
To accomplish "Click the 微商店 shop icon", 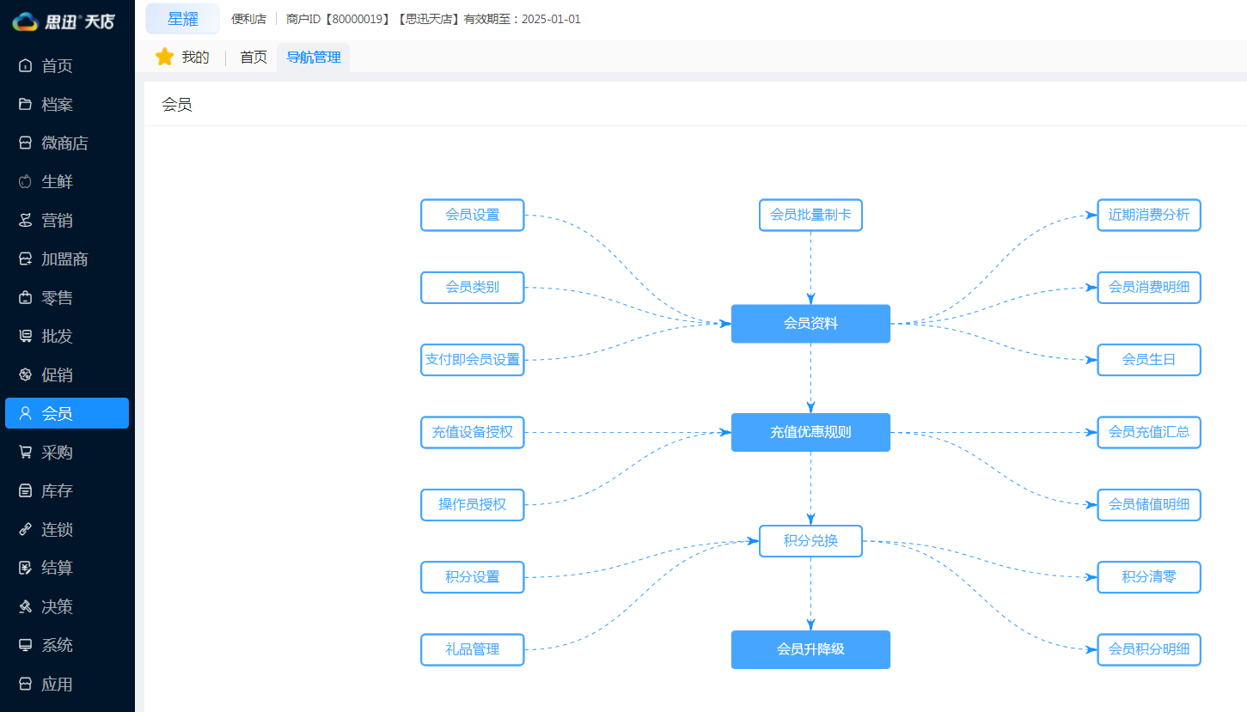I will click(x=25, y=143).
